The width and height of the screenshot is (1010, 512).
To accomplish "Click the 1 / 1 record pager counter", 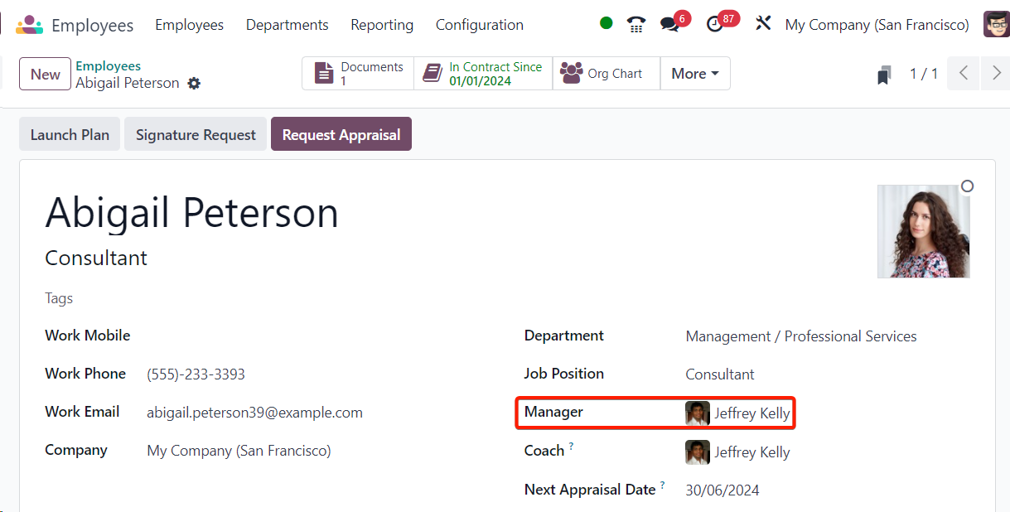I will [x=924, y=74].
